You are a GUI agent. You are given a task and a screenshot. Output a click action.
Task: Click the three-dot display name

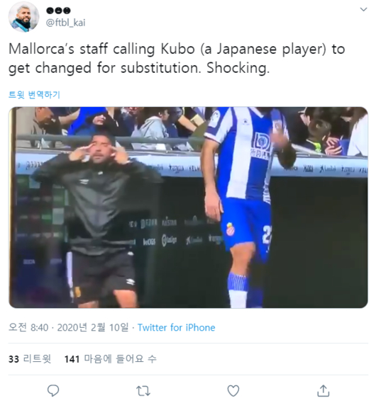(58, 11)
